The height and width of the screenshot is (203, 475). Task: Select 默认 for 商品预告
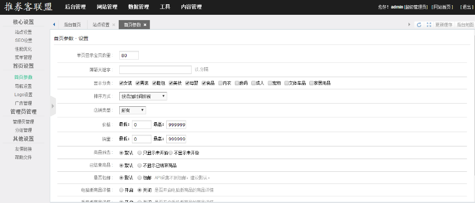(x=121, y=153)
